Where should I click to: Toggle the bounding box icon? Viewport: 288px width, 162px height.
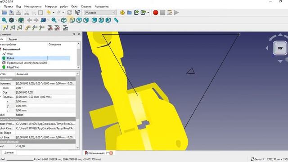pos(21,20)
